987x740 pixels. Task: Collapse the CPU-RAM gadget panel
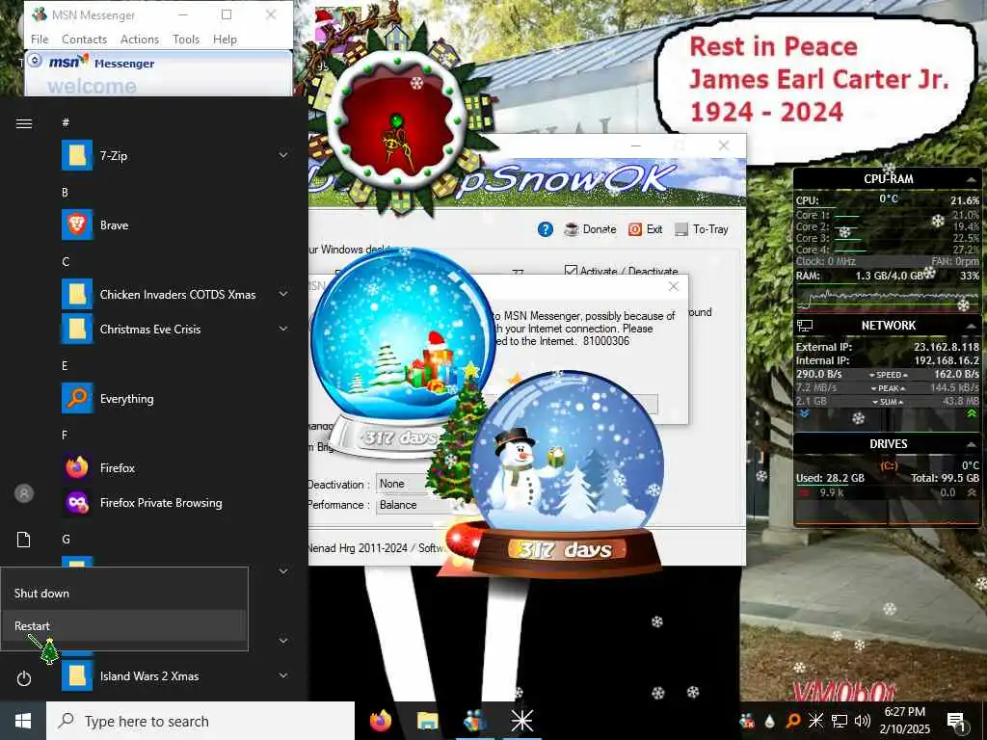click(972, 180)
